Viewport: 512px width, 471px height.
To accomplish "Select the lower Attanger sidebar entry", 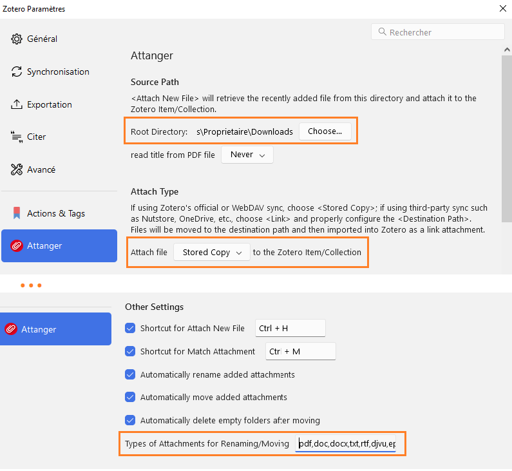I will [55, 329].
